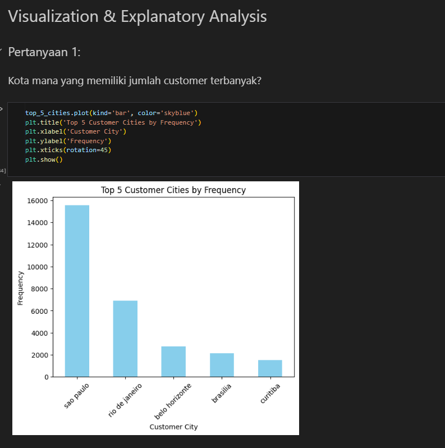Image resolution: width=445 pixels, height=448 pixels.
Task: Click the plt.xlabel code line
Action: point(76,131)
